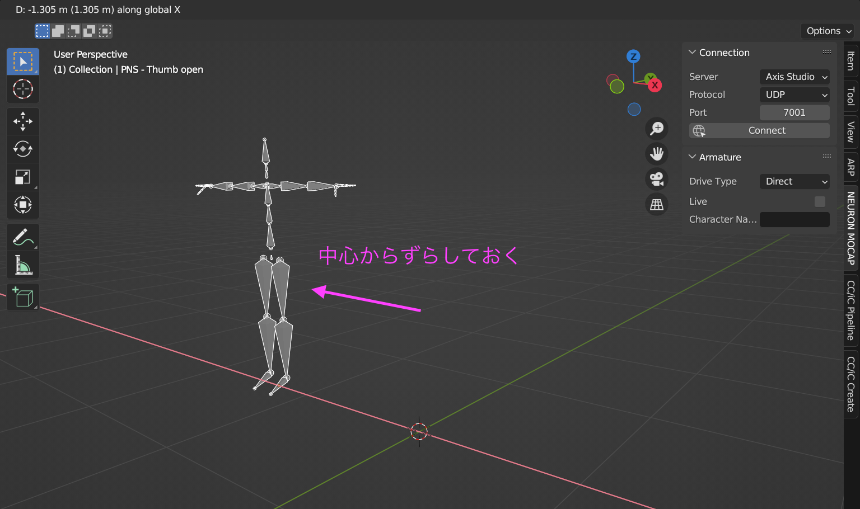Click the Drive Type label
The width and height of the screenshot is (860, 509).
pyautogui.click(x=713, y=182)
